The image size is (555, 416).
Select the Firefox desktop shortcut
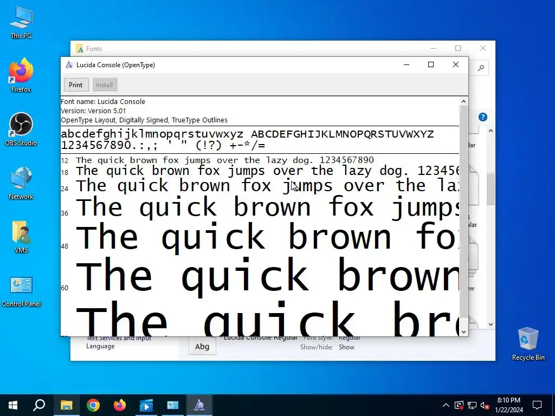coord(21,76)
